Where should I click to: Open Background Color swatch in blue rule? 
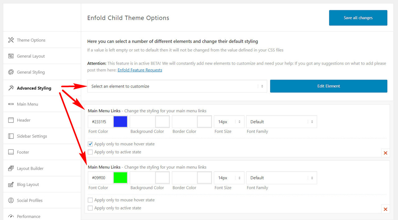[162, 122]
